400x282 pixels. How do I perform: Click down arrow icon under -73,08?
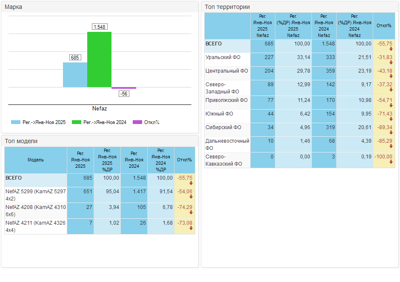pyautogui.click(x=191, y=228)
